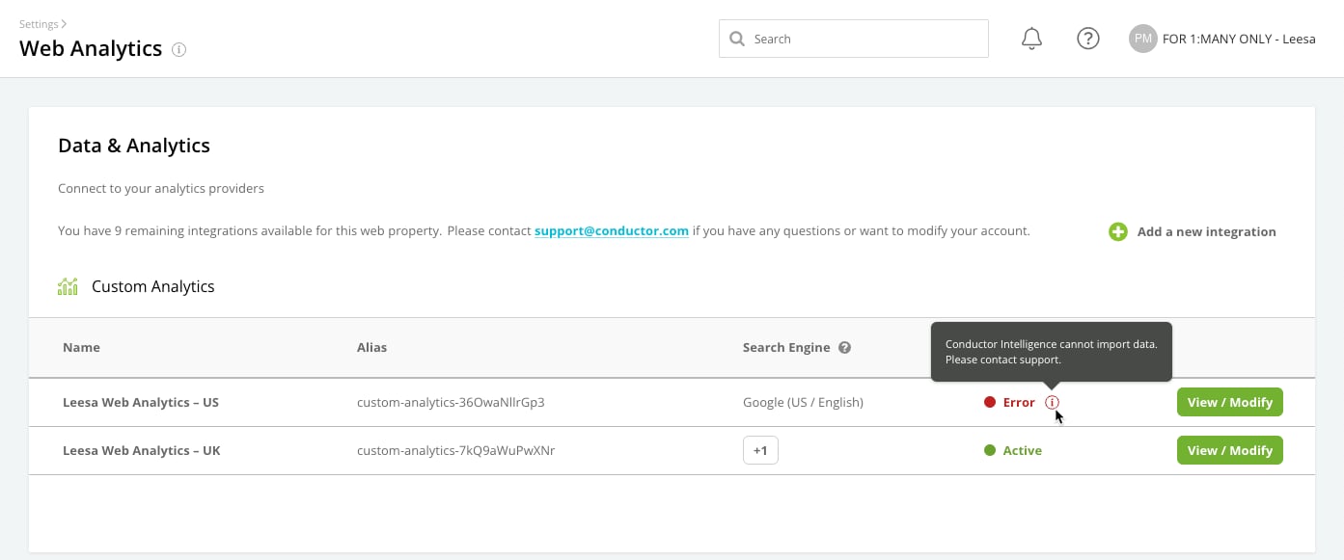
Task: Open the notifications bell
Action: (x=1031, y=39)
